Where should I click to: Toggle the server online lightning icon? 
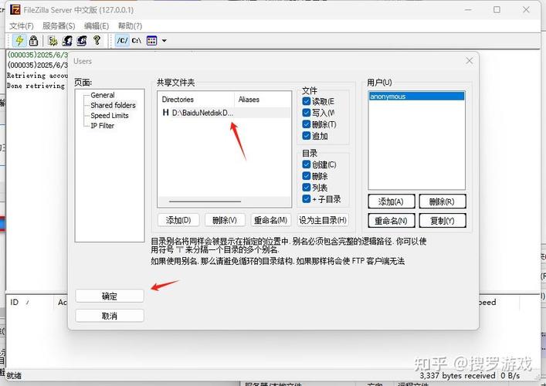pos(19,40)
